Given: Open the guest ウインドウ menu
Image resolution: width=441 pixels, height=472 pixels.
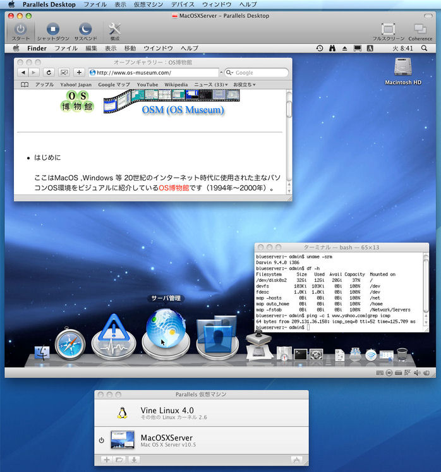Looking at the screenshot, I should click(x=158, y=48).
